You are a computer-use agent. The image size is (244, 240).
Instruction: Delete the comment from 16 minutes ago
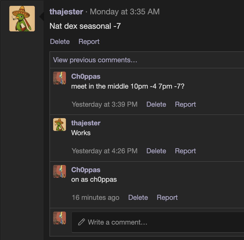tap(138, 197)
